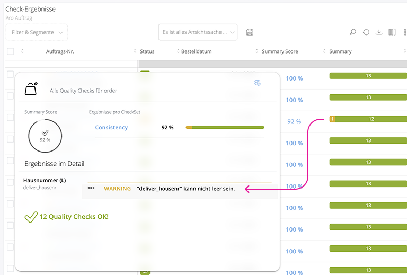This screenshot has width=407, height=275.
Task: Open the column layout icon
Action: [392, 32]
